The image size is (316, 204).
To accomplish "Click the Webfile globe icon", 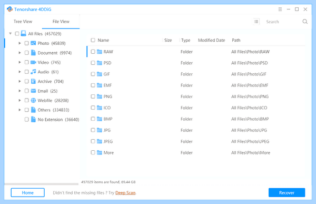I will pyautogui.click(x=33, y=100).
